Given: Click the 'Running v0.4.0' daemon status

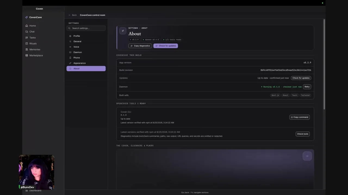Looking at the screenshot, I should point(281,87).
